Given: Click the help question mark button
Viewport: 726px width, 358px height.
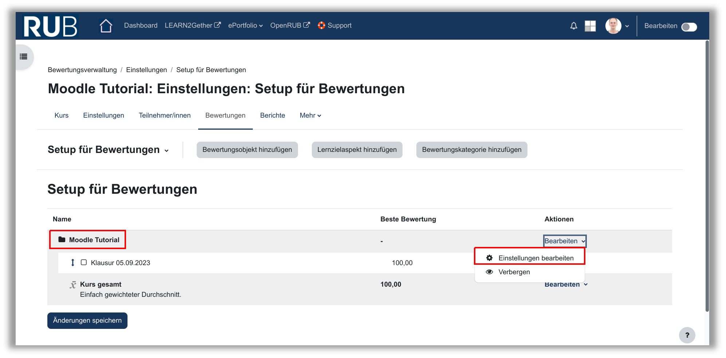Looking at the screenshot, I should (687, 335).
